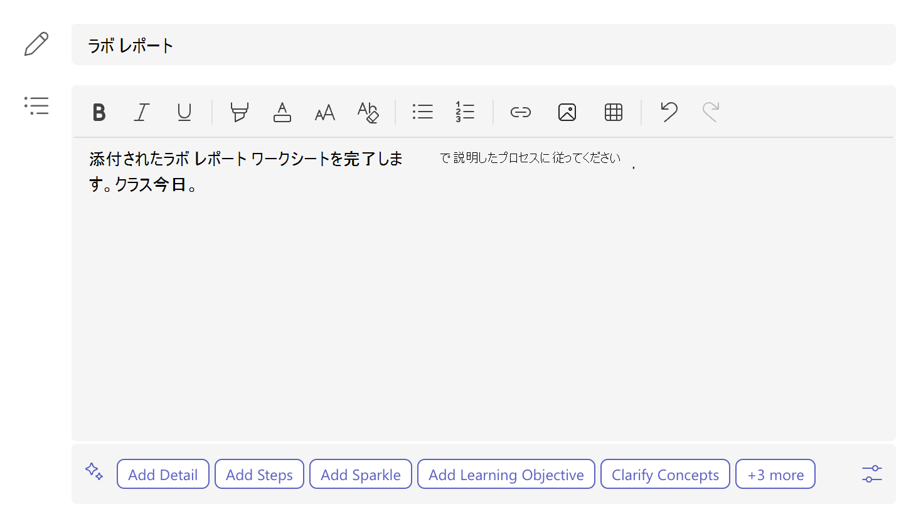Insert a numbered list

pyautogui.click(x=465, y=112)
